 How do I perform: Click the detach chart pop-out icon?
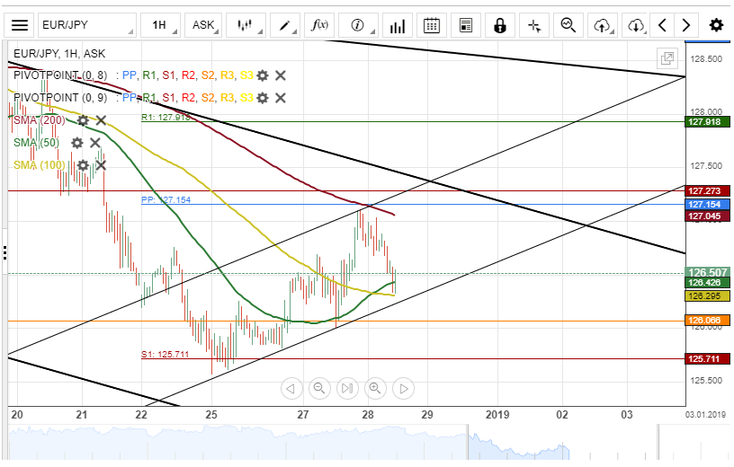pos(667,58)
